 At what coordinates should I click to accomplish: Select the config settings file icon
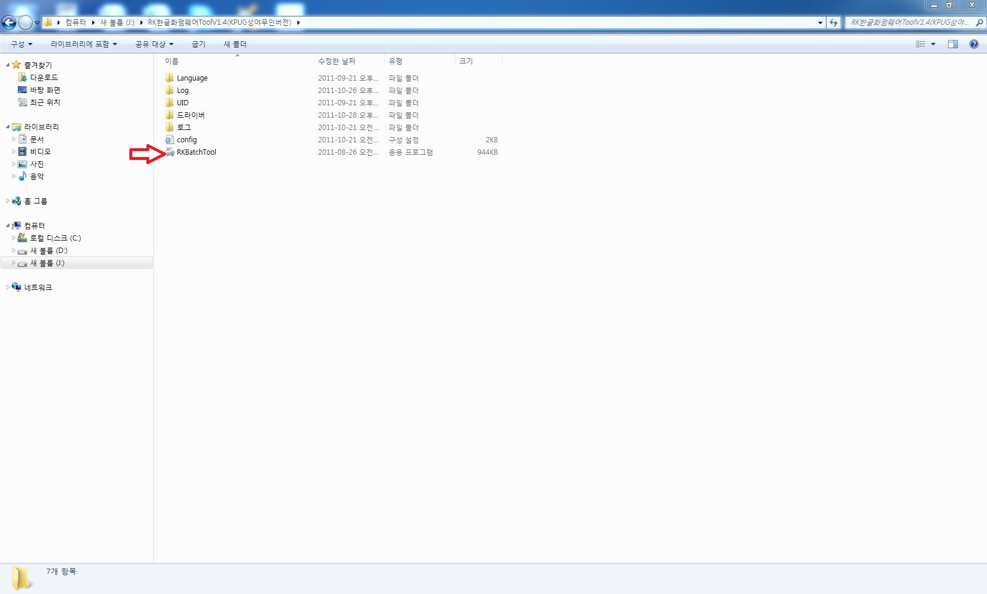pos(169,139)
